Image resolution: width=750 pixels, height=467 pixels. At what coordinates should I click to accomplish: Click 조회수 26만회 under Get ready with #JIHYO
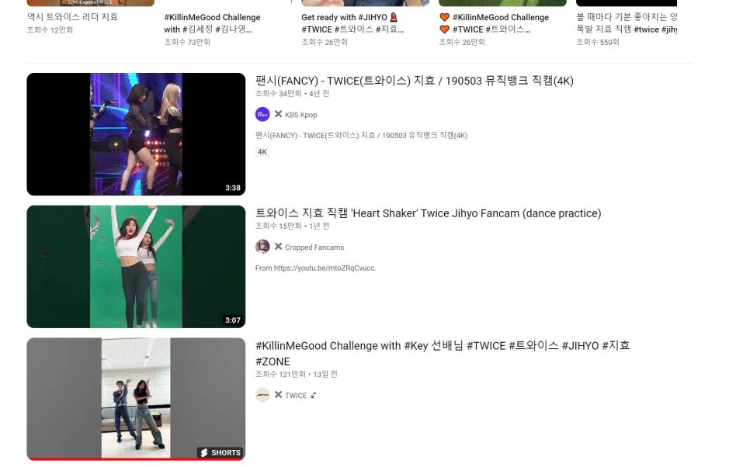coord(325,42)
